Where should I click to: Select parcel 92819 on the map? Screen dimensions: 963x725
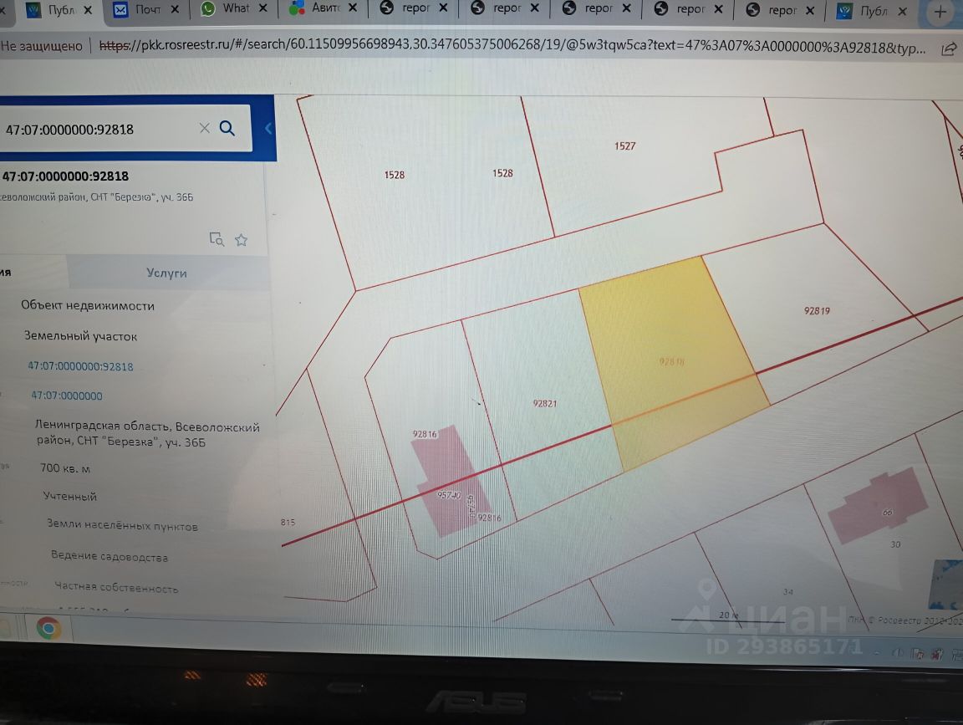pos(817,311)
